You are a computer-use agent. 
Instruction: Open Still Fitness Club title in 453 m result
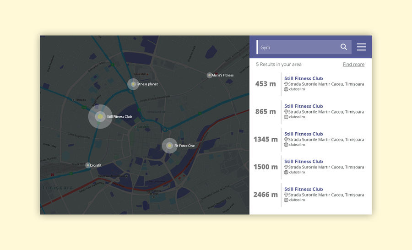[x=304, y=78]
